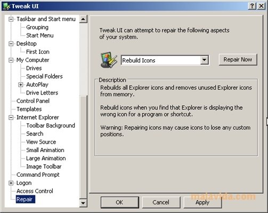Click the Apply button
Image resolution: width=268 pixels, height=213 pixels.
tap(202, 202)
